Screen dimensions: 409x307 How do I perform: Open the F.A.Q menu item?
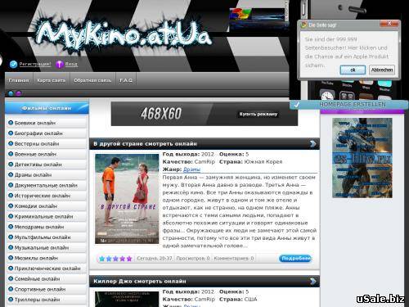(x=126, y=80)
